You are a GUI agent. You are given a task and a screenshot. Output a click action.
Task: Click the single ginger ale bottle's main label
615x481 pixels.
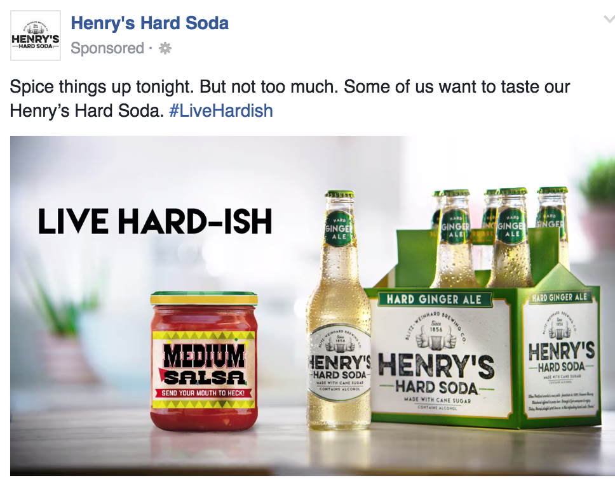[x=340, y=365]
